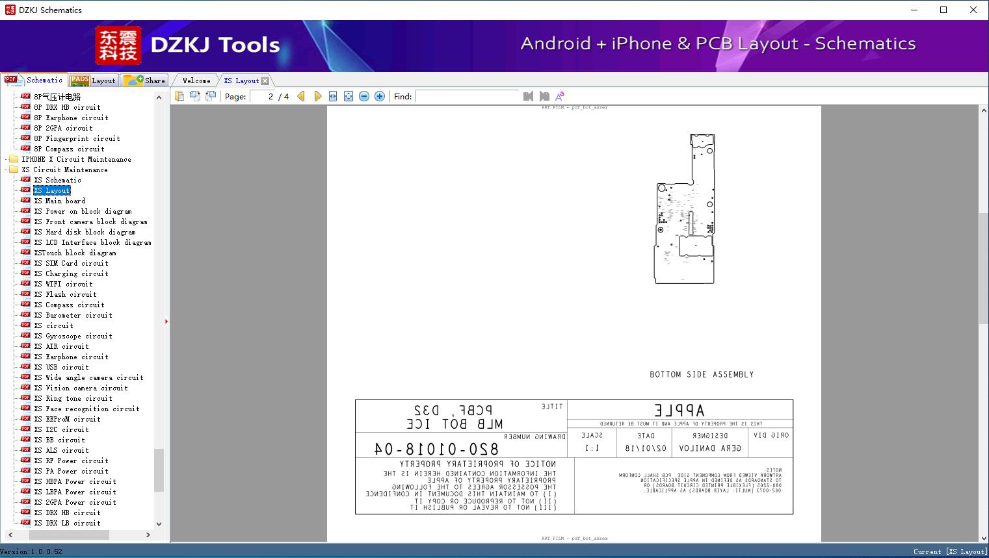Click the document view scroll-up arrow
The image size is (989, 558).
tap(984, 111)
